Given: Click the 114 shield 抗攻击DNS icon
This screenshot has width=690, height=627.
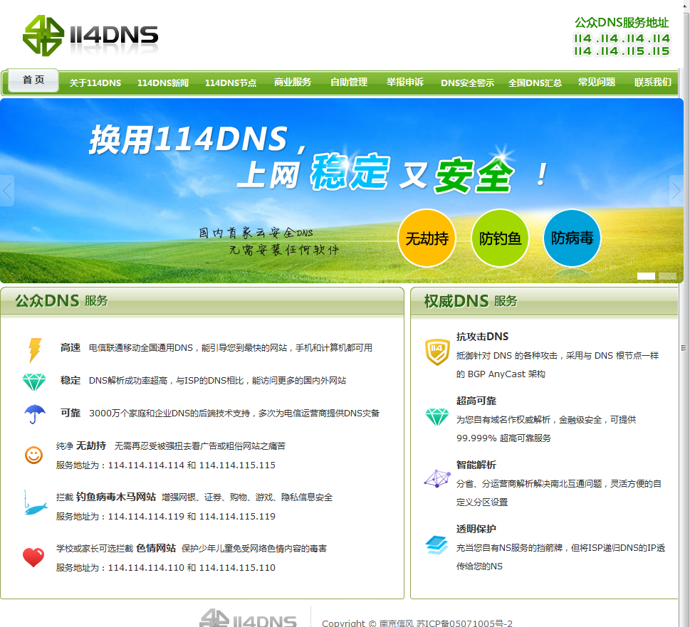Looking at the screenshot, I should [x=437, y=352].
